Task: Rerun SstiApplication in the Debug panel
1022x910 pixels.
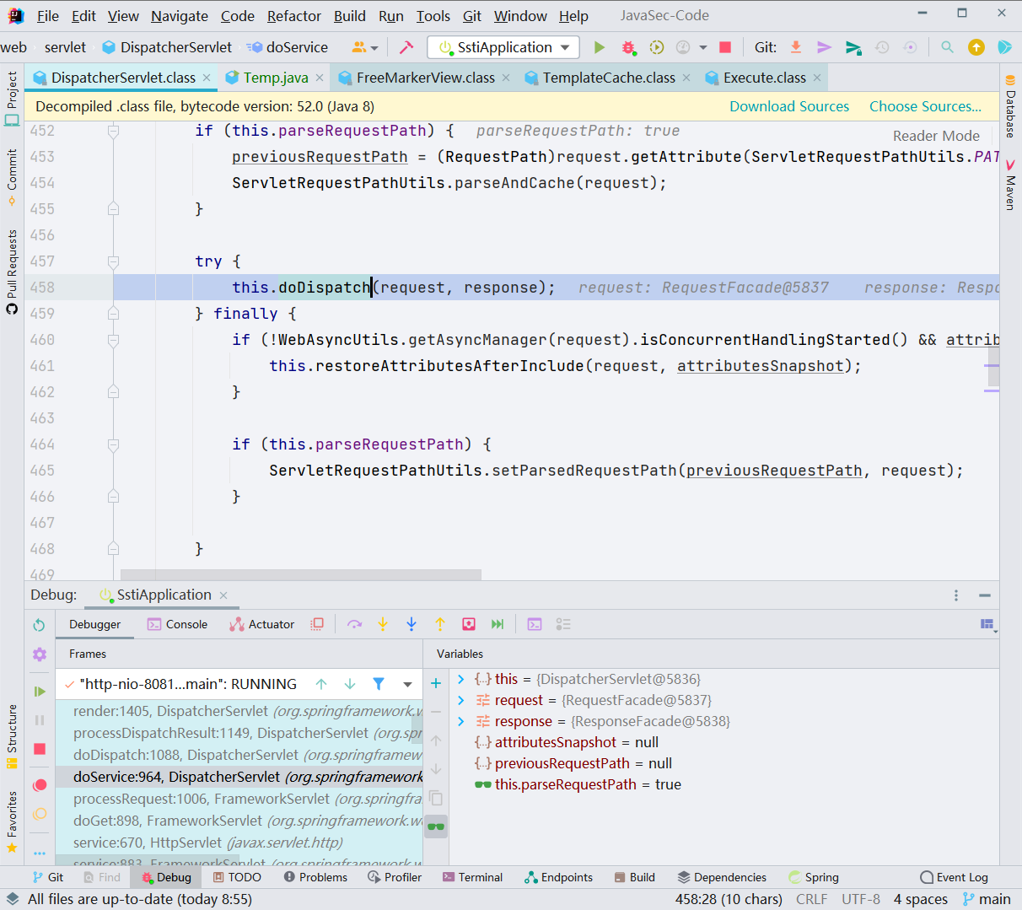Action: point(39,625)
